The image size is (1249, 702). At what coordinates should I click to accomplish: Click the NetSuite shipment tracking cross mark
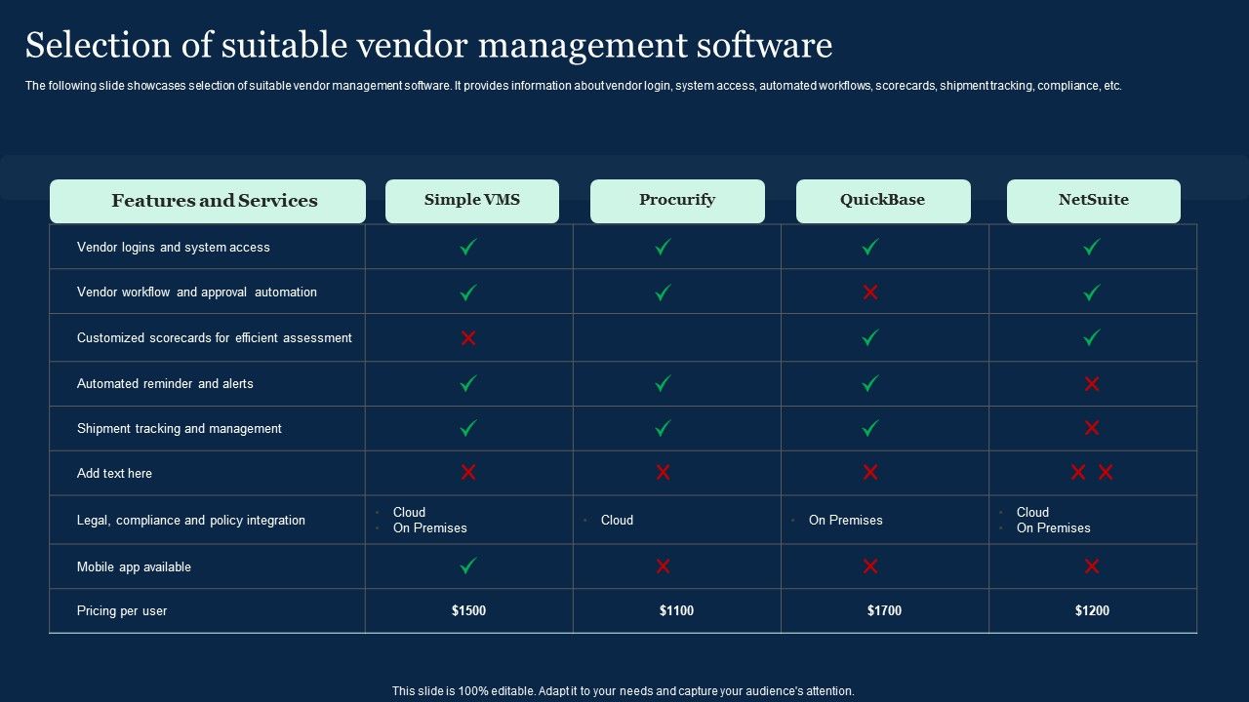pyautogui.click(x=1090, y=428)
